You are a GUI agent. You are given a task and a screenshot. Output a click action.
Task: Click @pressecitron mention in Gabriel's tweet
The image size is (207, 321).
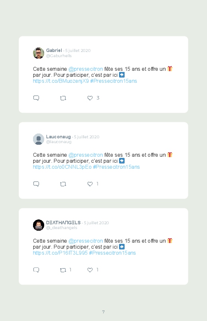[x=86, y=69]
